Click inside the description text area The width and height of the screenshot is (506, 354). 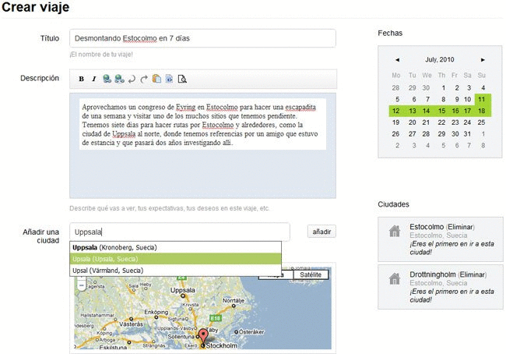click(x=202, y=146)
